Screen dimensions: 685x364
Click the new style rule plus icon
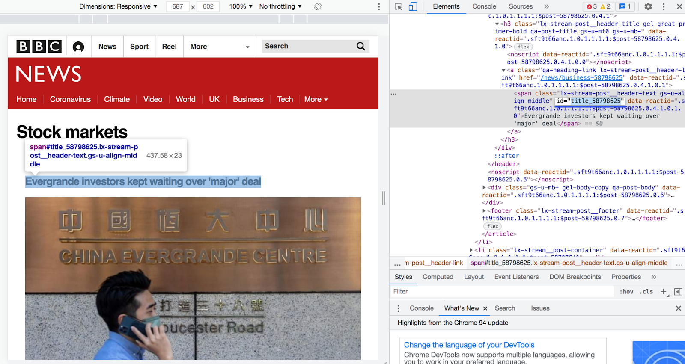663,291
